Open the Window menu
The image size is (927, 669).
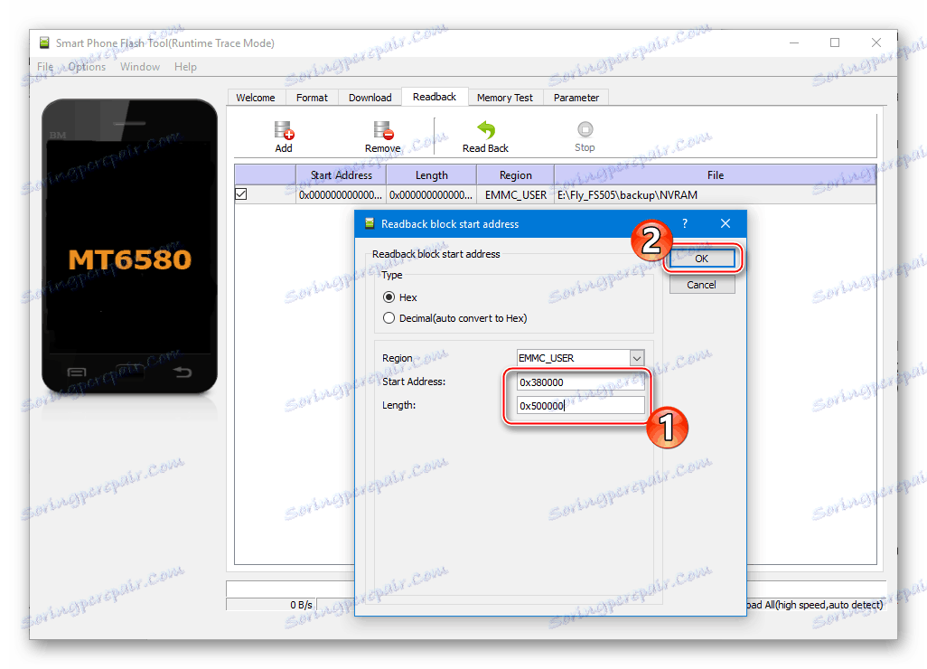pos(140,67)
